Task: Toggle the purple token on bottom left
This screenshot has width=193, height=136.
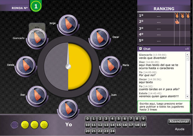Action: 14,124
